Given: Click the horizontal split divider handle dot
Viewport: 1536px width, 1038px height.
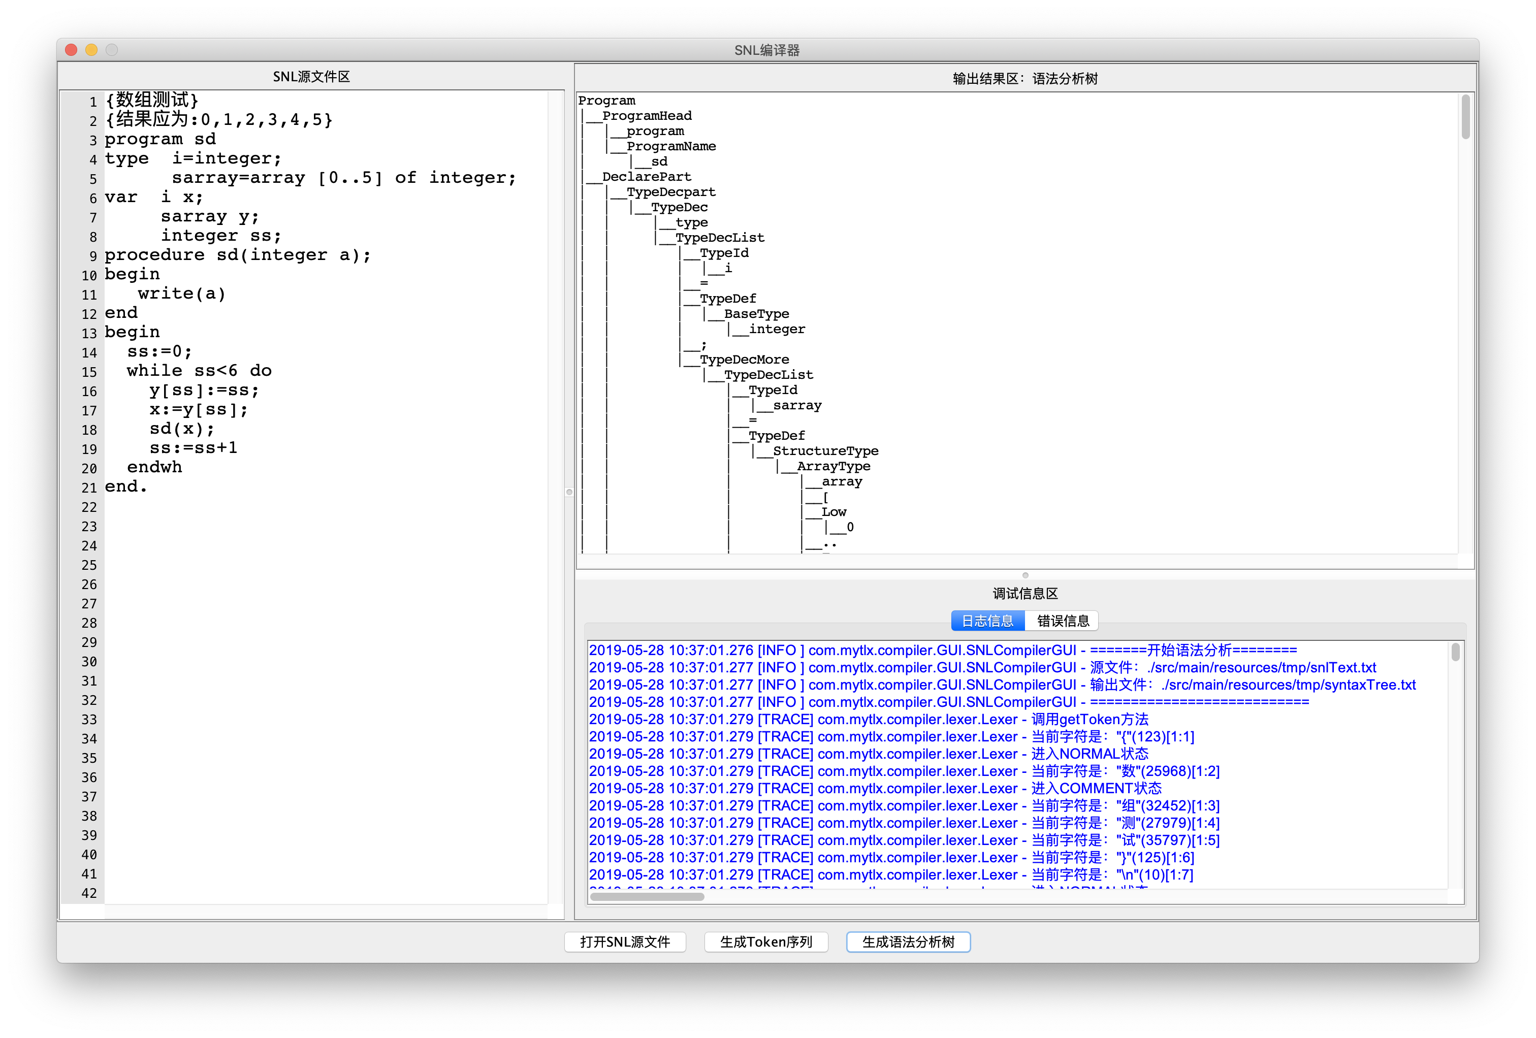Looking at the screenshot, I should [1025, 575].
